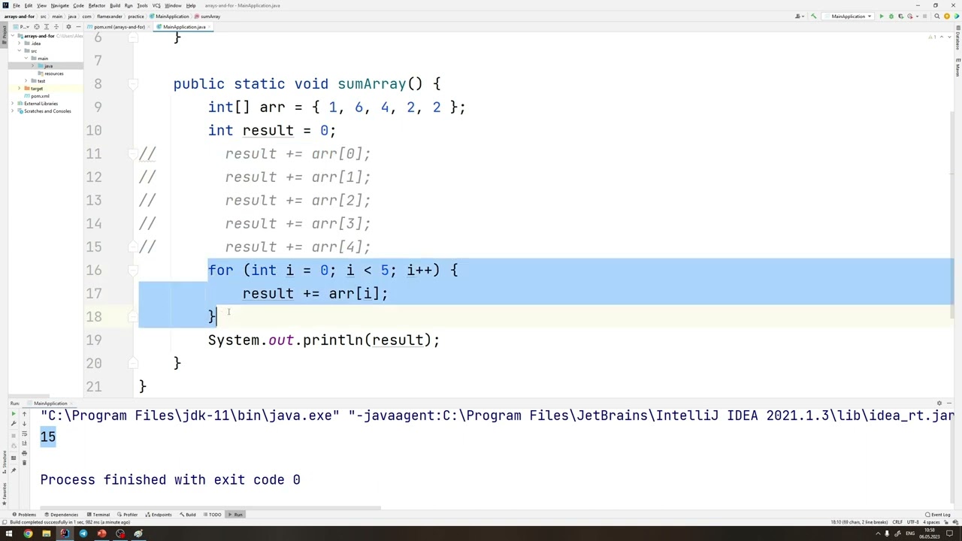The height and width of the screenshot is (541, 962).
Task: Select pom.xml in project tree
Action: click(x=37, y=96)
